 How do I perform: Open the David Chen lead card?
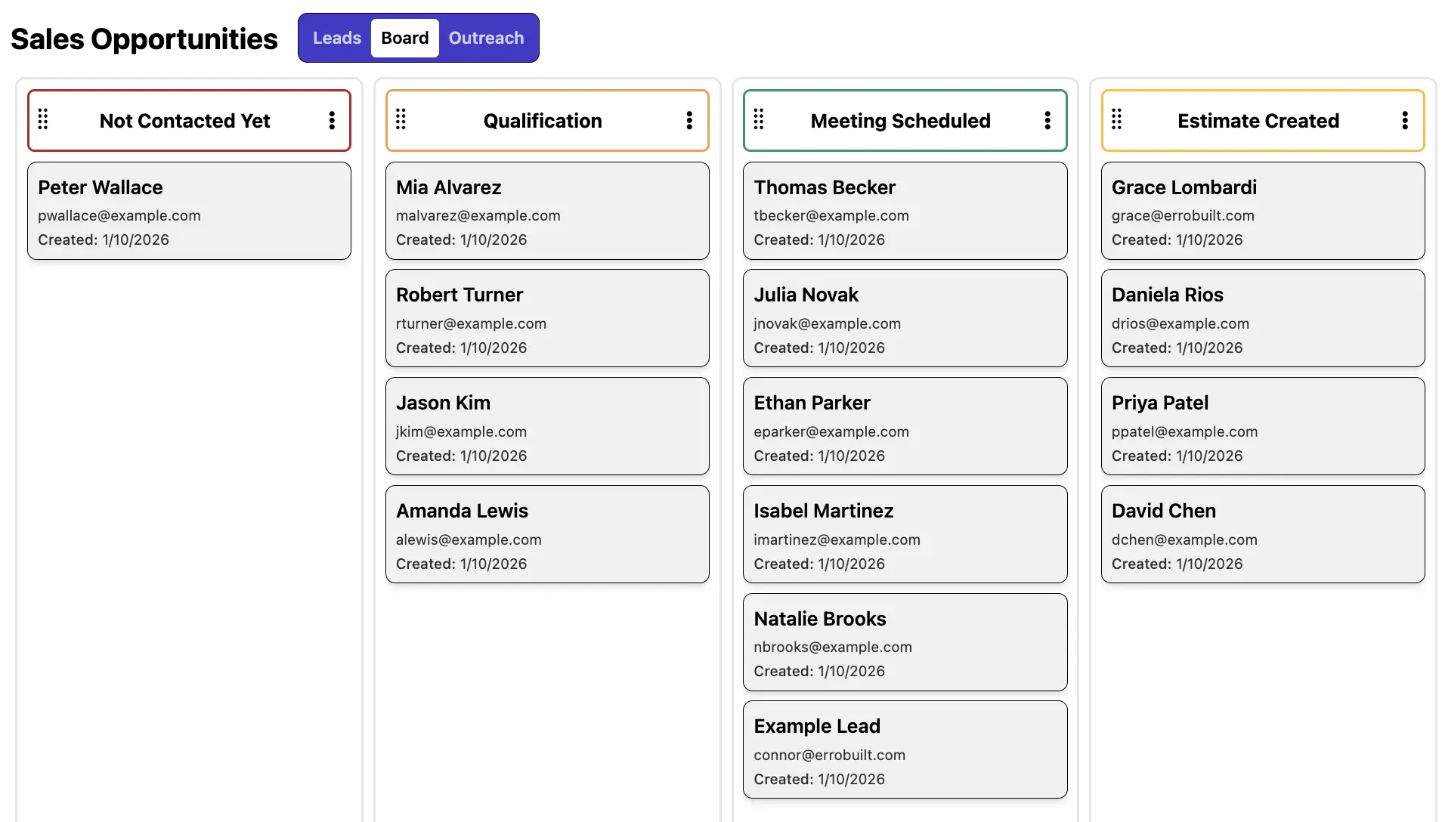coord(1262,534)
